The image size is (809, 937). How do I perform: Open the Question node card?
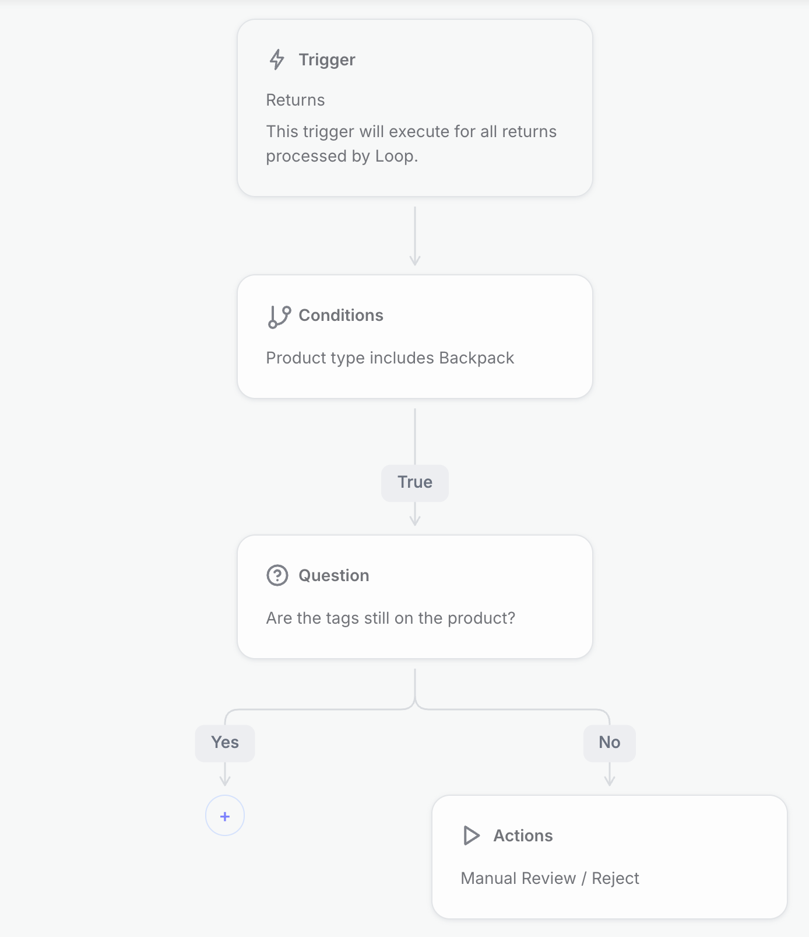[x=415, y=597]
